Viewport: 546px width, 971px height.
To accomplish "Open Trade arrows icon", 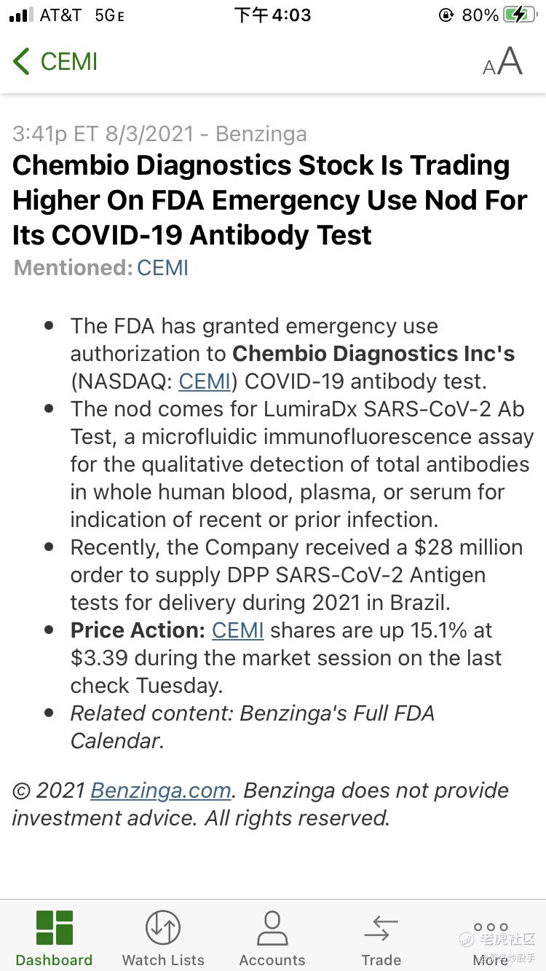I will pos(381,929).
